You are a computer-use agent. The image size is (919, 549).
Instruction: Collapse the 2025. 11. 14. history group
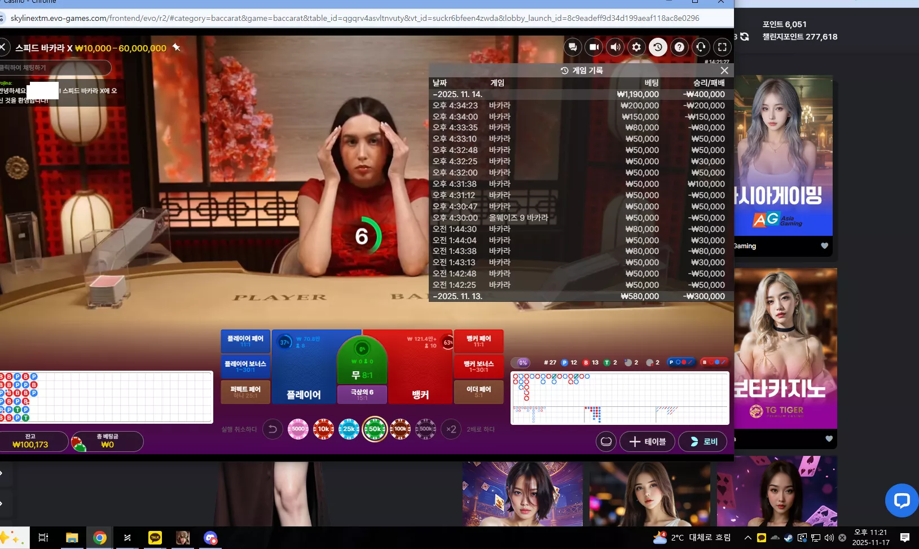[581, 94]
